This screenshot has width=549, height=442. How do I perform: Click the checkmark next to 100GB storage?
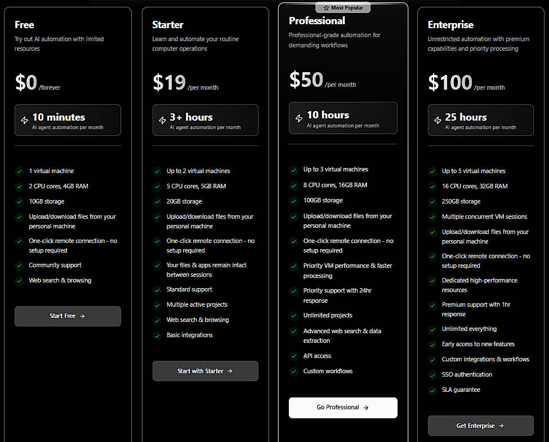(x=293, y=200)
